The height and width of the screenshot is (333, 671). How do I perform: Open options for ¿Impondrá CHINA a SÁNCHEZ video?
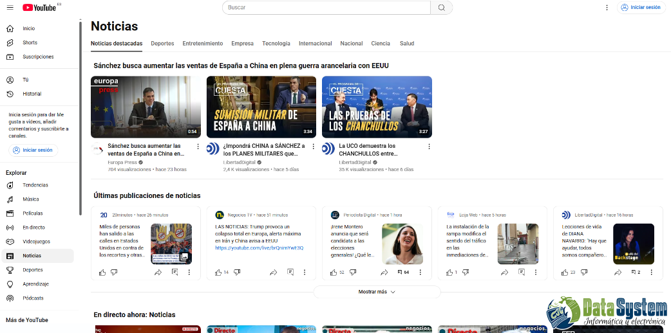(313, 146)
